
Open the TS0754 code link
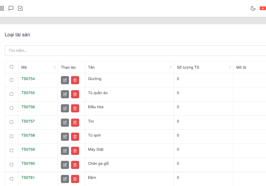[28, 79]
